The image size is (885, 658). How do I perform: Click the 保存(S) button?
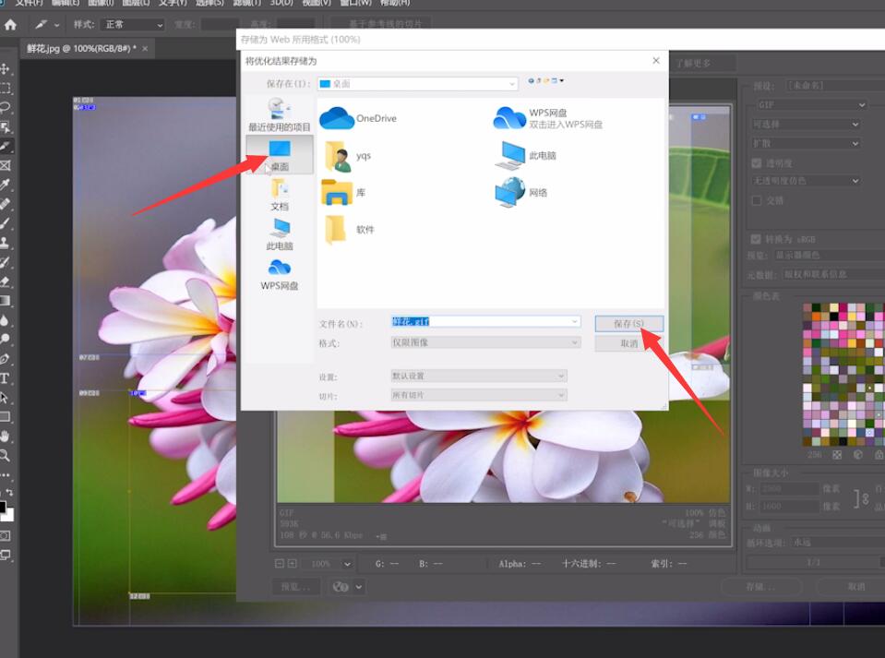(x=628, y=324)
